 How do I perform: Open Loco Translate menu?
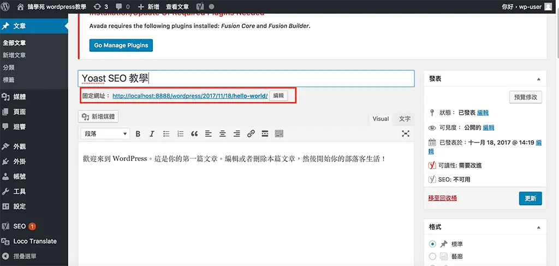[x=34, y=241]
